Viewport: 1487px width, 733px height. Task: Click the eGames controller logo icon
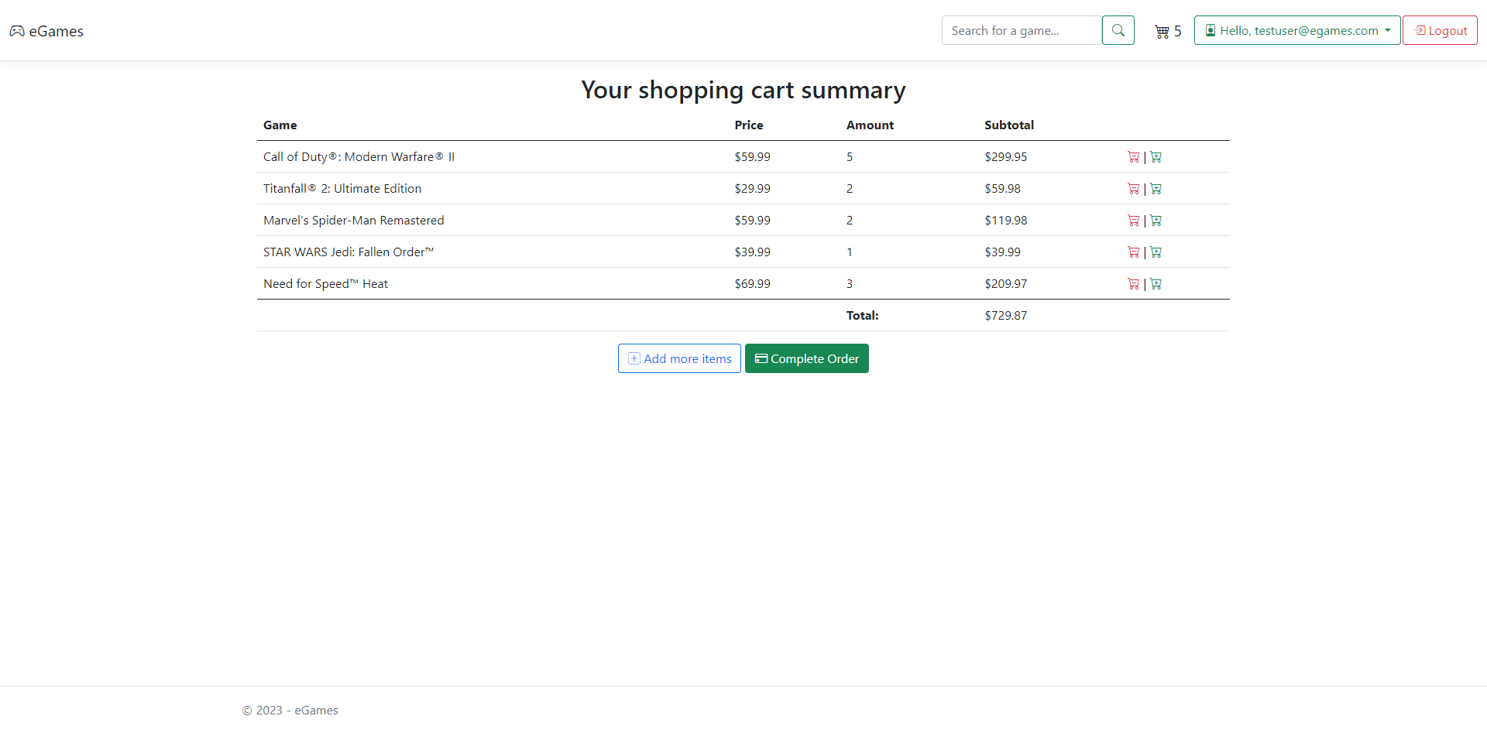tap(17, 31)
